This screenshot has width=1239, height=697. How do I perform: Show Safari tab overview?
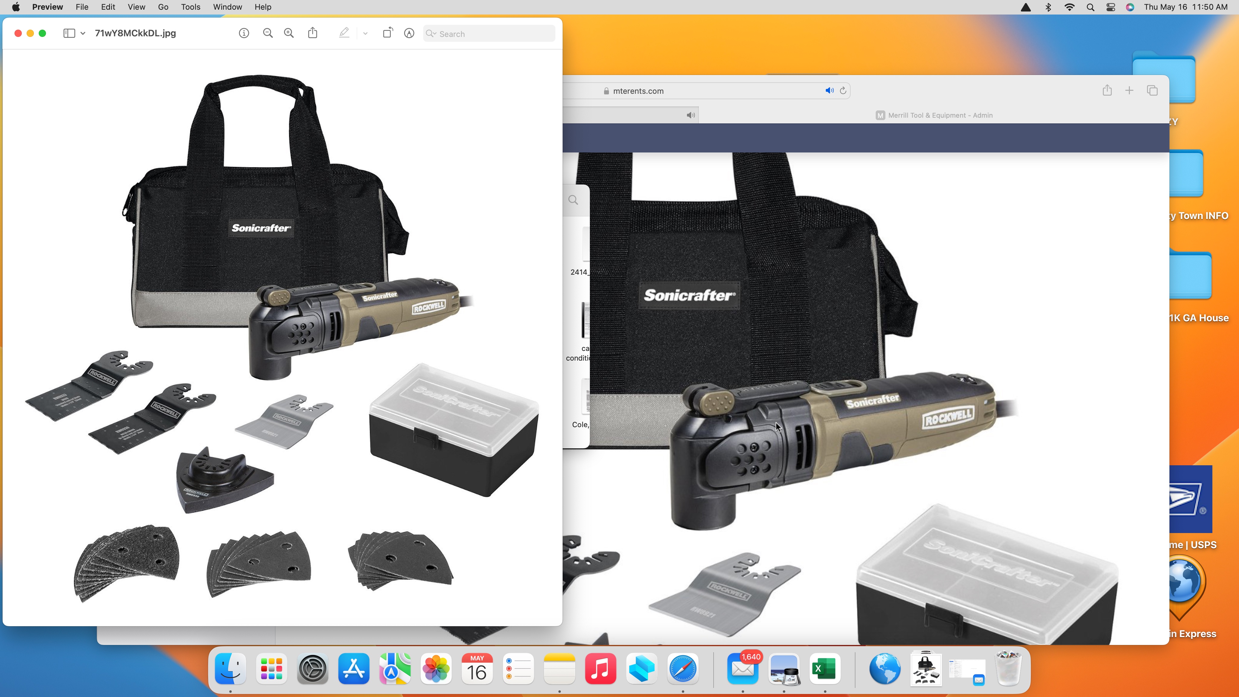pos(1152,90)
